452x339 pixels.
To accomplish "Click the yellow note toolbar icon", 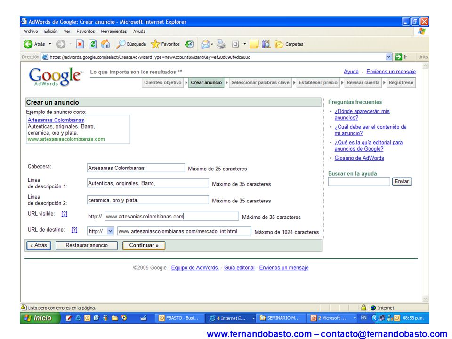I will 254,44.
